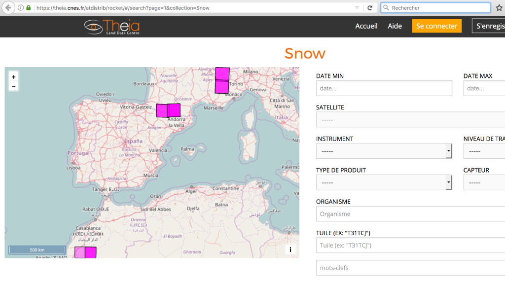Screen dimensions: 505x284
Task: Zoom out the map with minus button
Action: 13,87
